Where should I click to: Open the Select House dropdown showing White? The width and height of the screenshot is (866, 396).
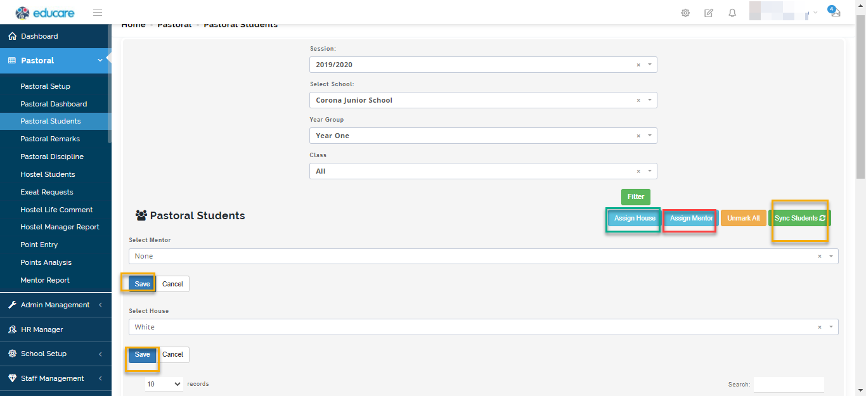click(483, 327)
